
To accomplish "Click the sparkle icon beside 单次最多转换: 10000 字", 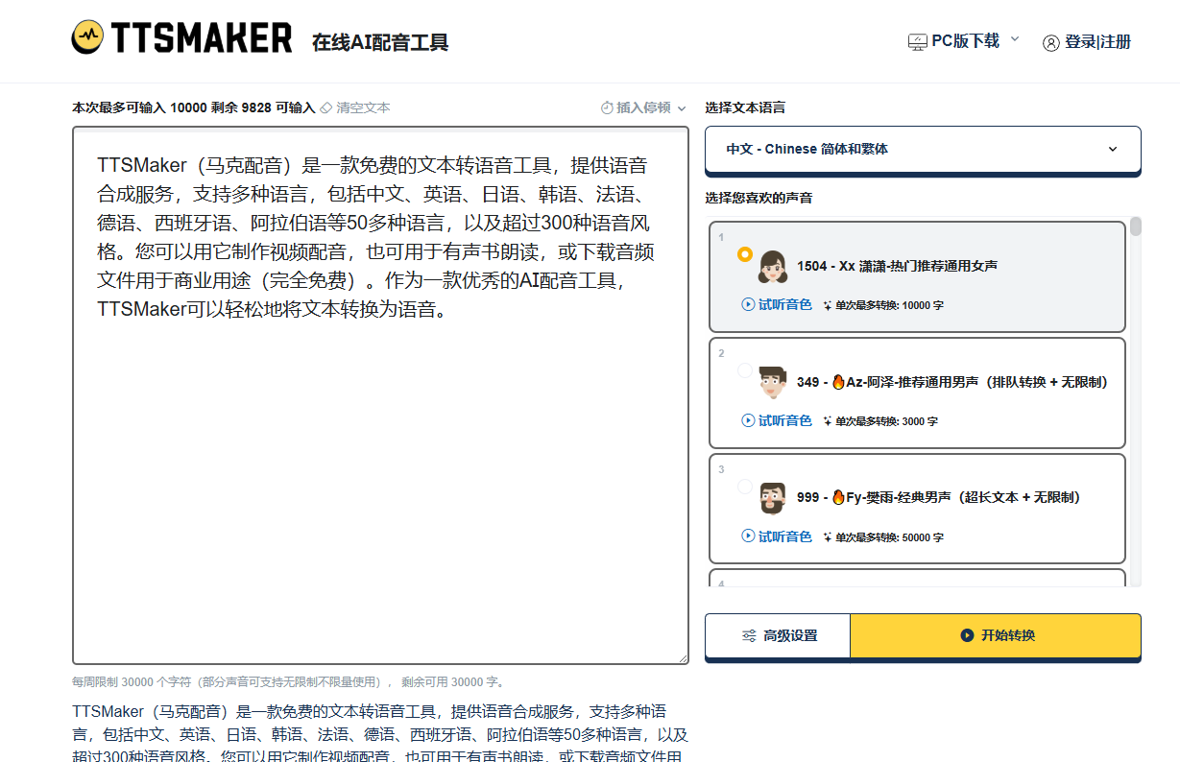I will tap(828, 305).
